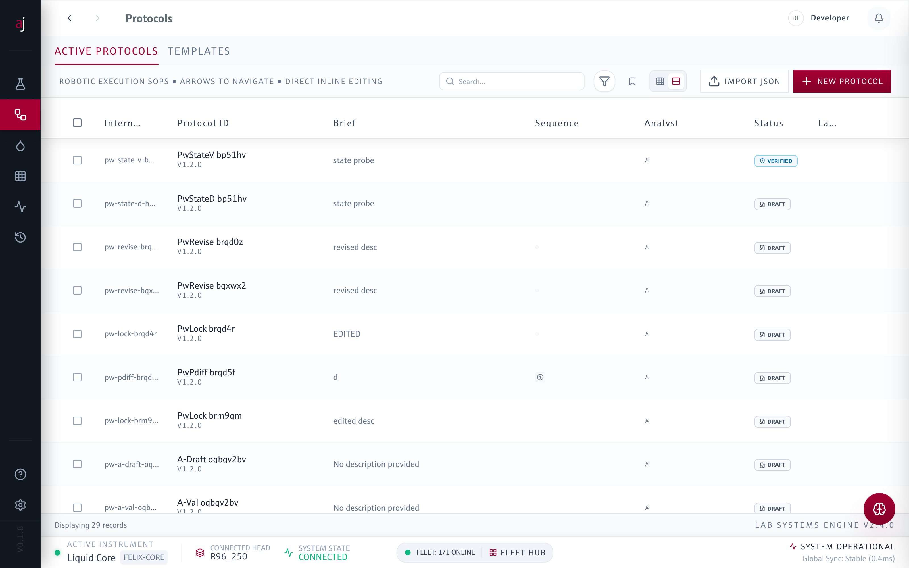The image size is (909, 568).
Task: Switch to the row list view
Action: click(676, 81)
